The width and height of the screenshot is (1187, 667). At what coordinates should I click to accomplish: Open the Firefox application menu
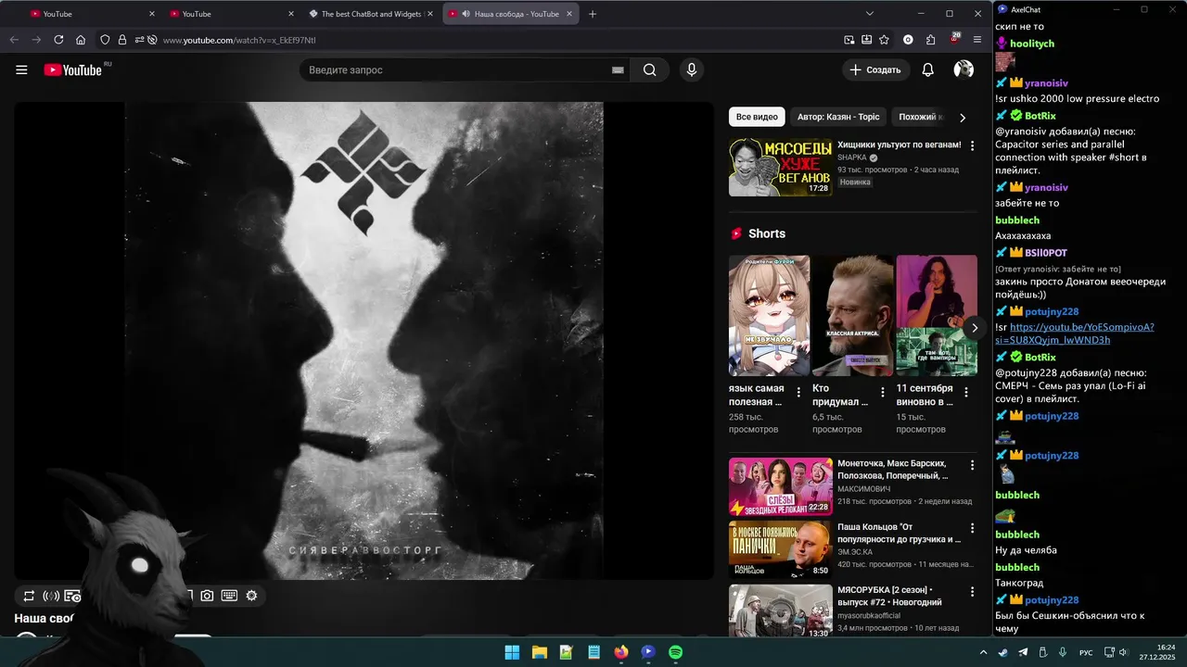coord(976,40)
